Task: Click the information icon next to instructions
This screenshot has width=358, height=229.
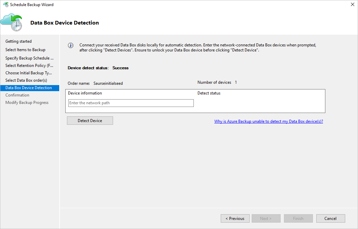Action: click(x=70, y=45)
